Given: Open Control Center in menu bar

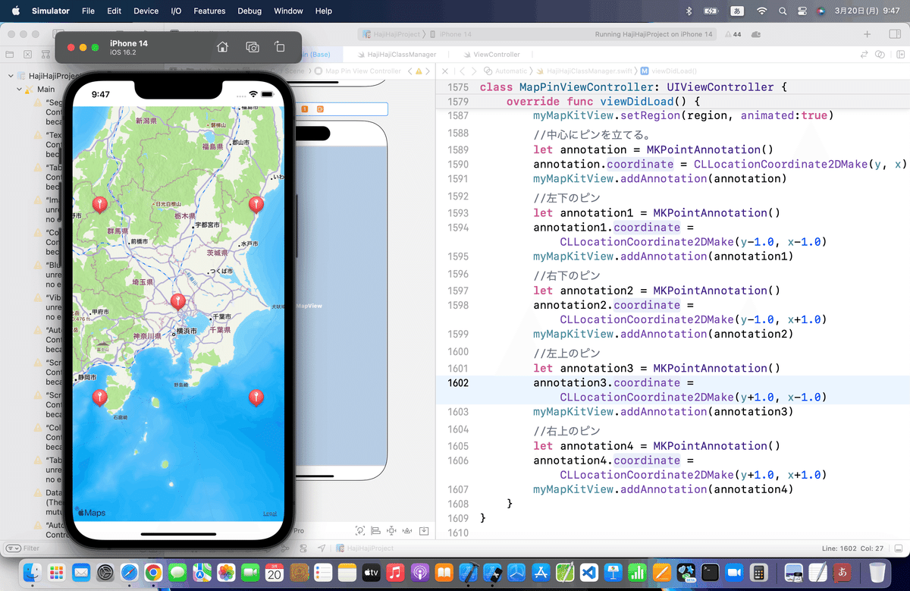Looking at the screenshot, I should (803, 11).
